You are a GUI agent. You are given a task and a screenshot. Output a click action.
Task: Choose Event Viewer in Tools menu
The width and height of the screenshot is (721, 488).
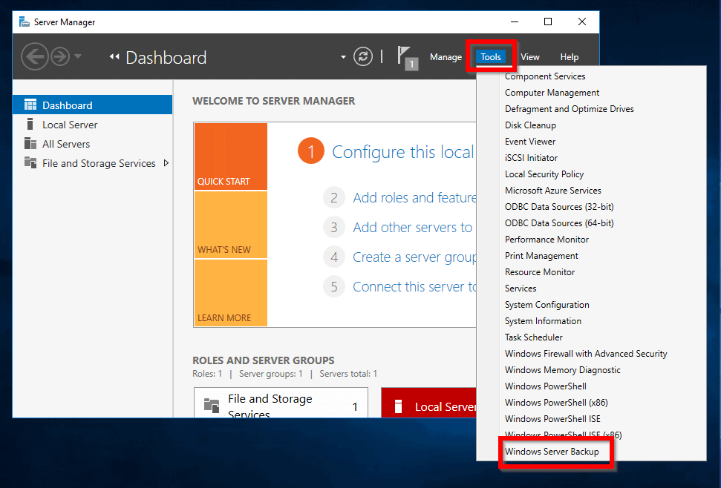(530, 142)
